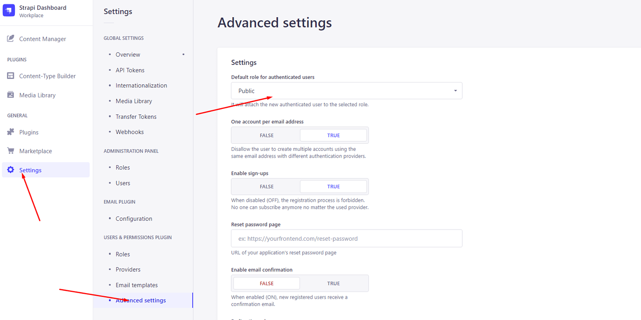
Task: Open Internationalization settings
Action: click(141, 85)
